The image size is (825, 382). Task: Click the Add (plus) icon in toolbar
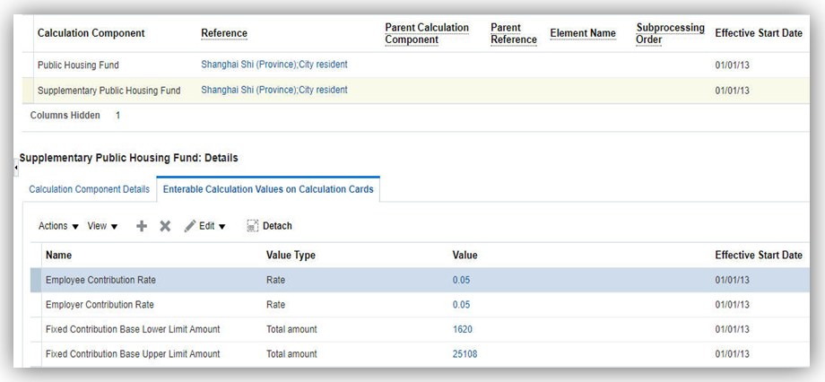[142, 226]
